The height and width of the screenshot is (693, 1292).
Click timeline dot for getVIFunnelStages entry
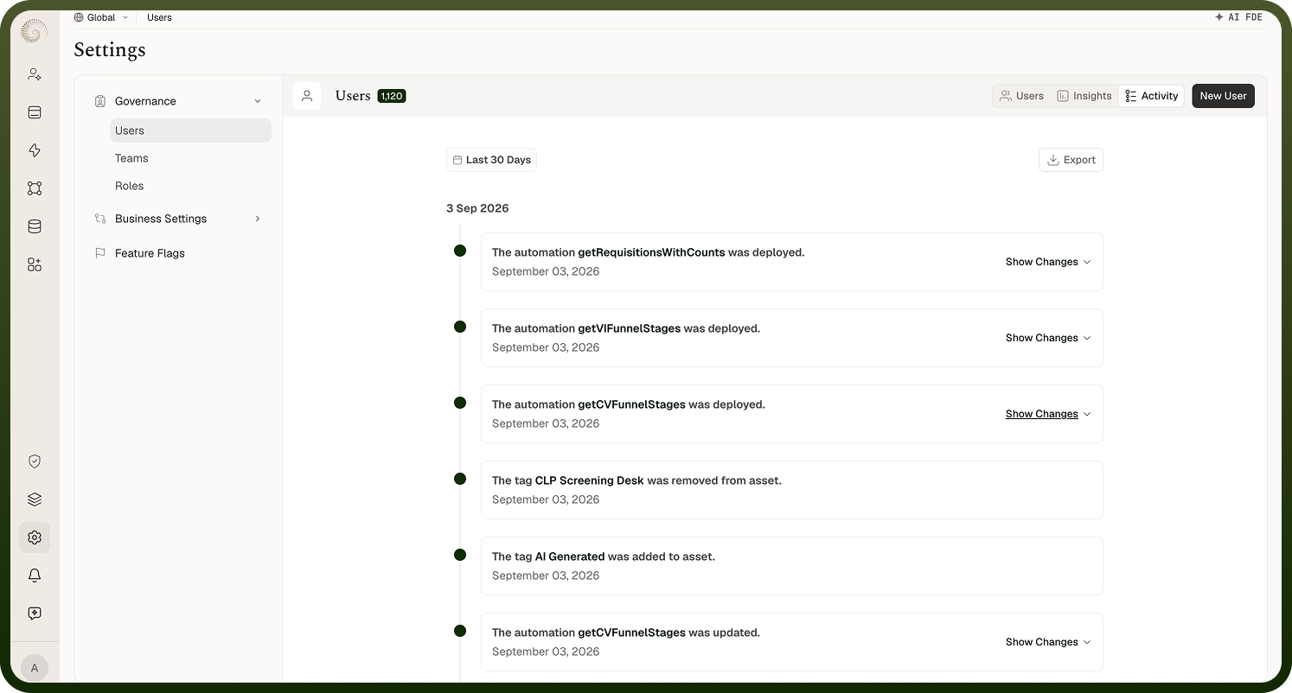click(460, 327)
